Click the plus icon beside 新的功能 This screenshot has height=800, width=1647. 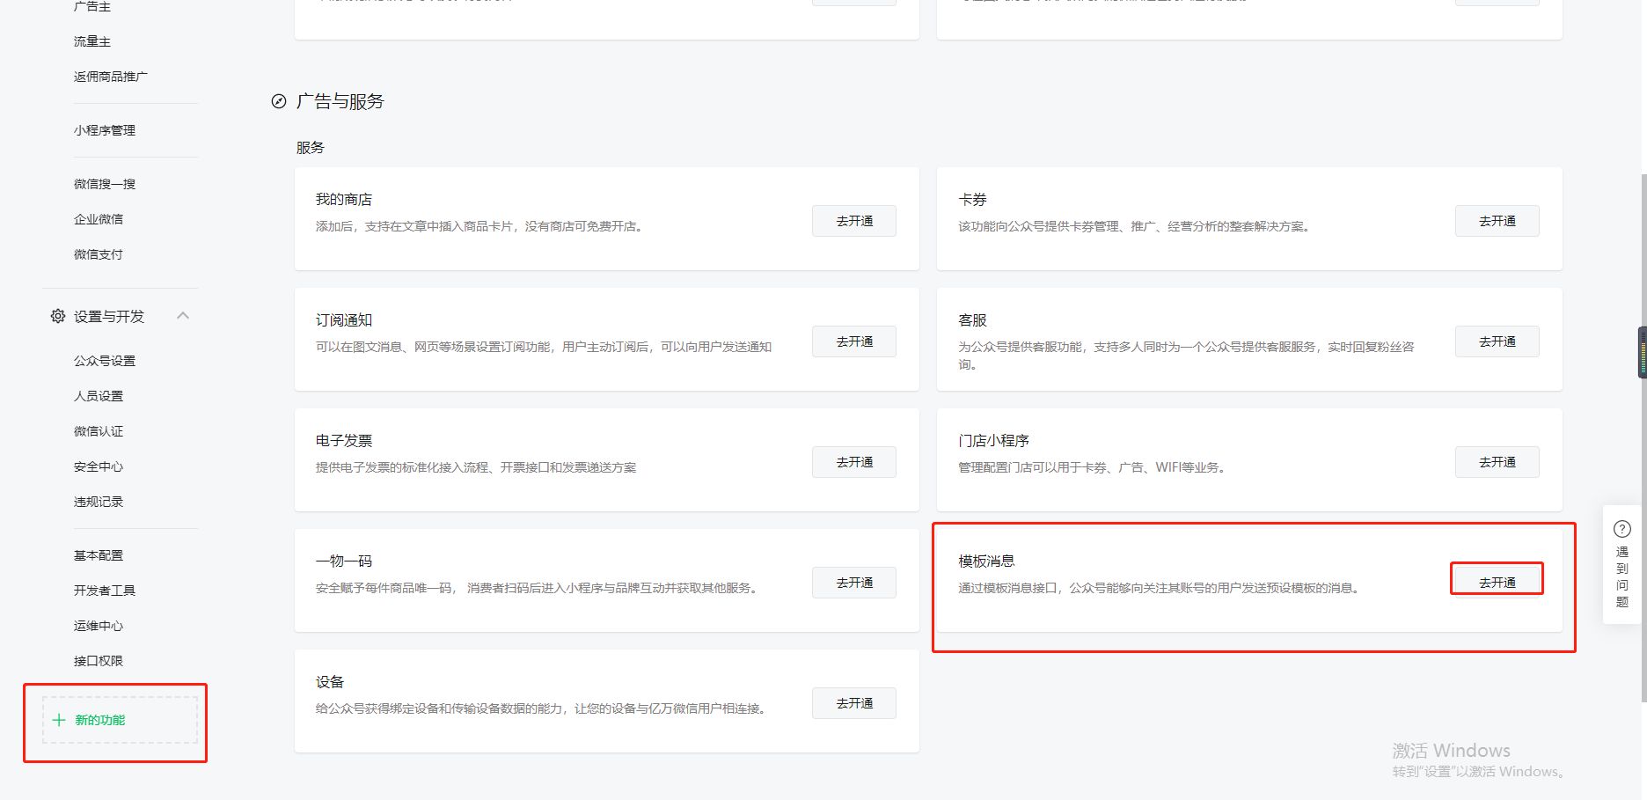pos(58,719)
